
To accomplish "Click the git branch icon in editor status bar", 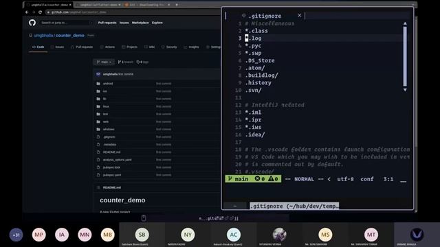I will (x=230, y=178).
